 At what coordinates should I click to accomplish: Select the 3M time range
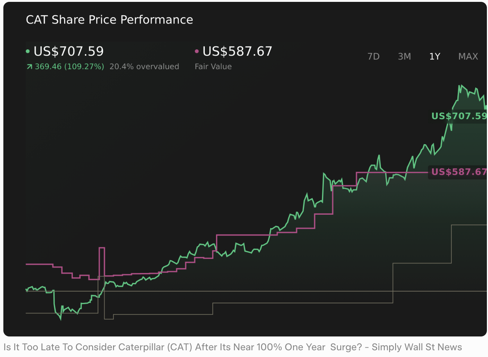pos(404,56)
